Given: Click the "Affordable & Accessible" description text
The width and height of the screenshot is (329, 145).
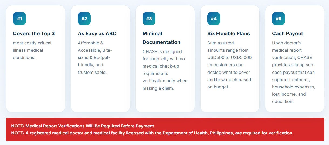Looking at the screenshot, I should [95, 57].
